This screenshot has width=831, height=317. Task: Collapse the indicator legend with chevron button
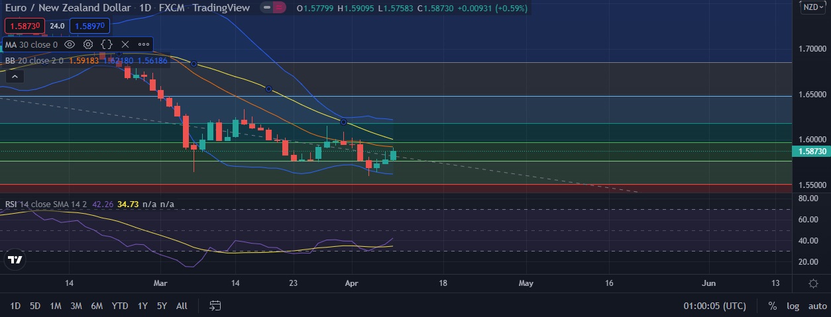coord(15,76)
